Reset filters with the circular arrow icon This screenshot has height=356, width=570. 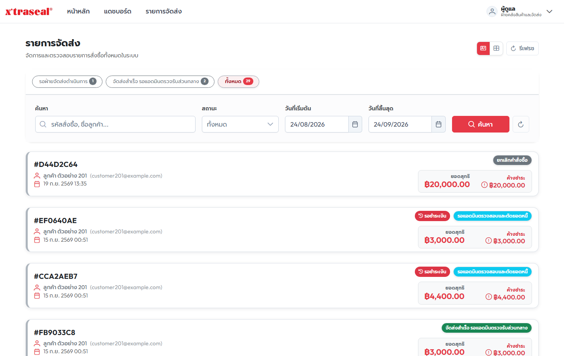pos(521,124)
